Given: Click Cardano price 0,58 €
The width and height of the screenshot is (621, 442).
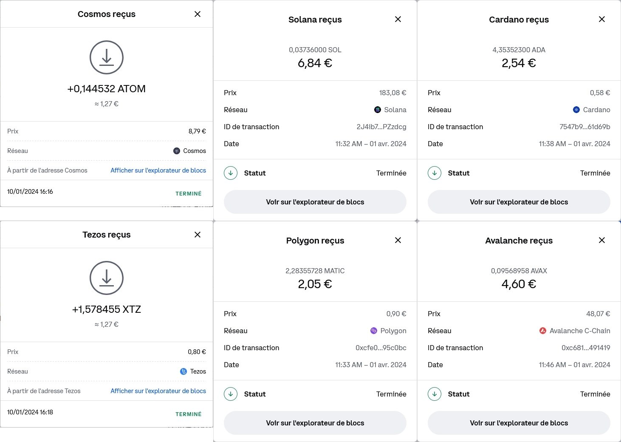Looking at the screenshot, I should (x=600, y=93).
